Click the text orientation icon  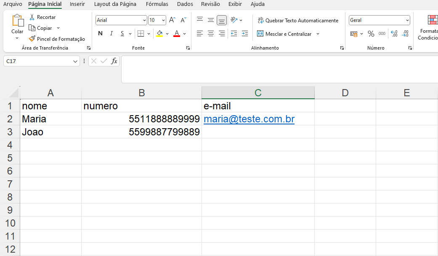[234, 20]
